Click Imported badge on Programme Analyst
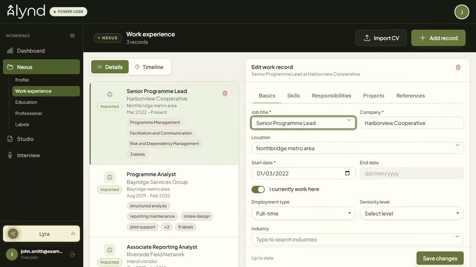The width and height of the screenshot is (476, 267). point(110,189)
